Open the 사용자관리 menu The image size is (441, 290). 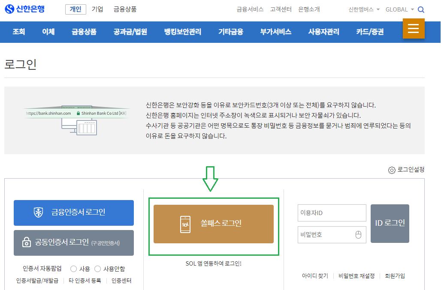click(x=324, y=32)
